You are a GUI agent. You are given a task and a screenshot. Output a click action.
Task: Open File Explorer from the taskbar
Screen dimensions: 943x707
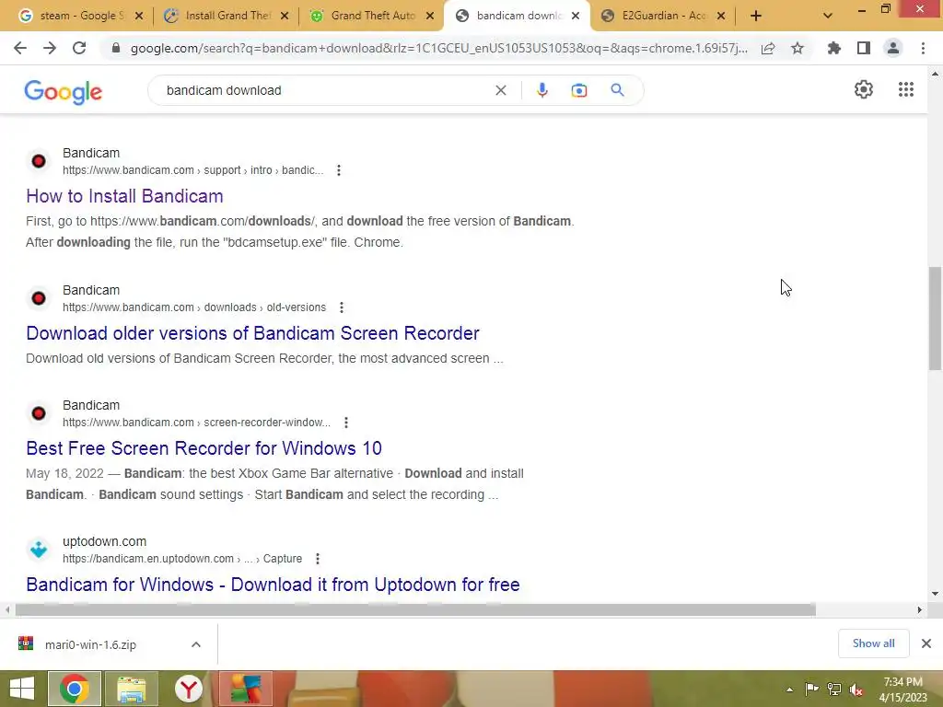tap(131, 689)
